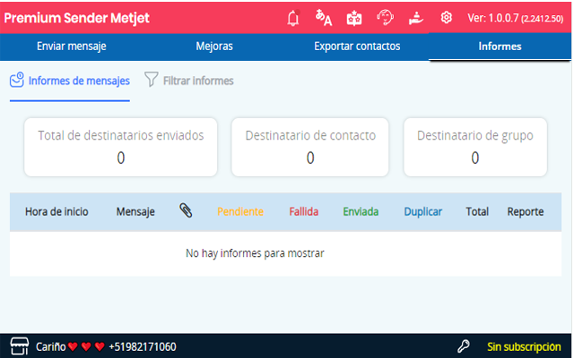Open the notifications bell icon
The width and height of the screenshot is (574, 358).
point(293,18)
